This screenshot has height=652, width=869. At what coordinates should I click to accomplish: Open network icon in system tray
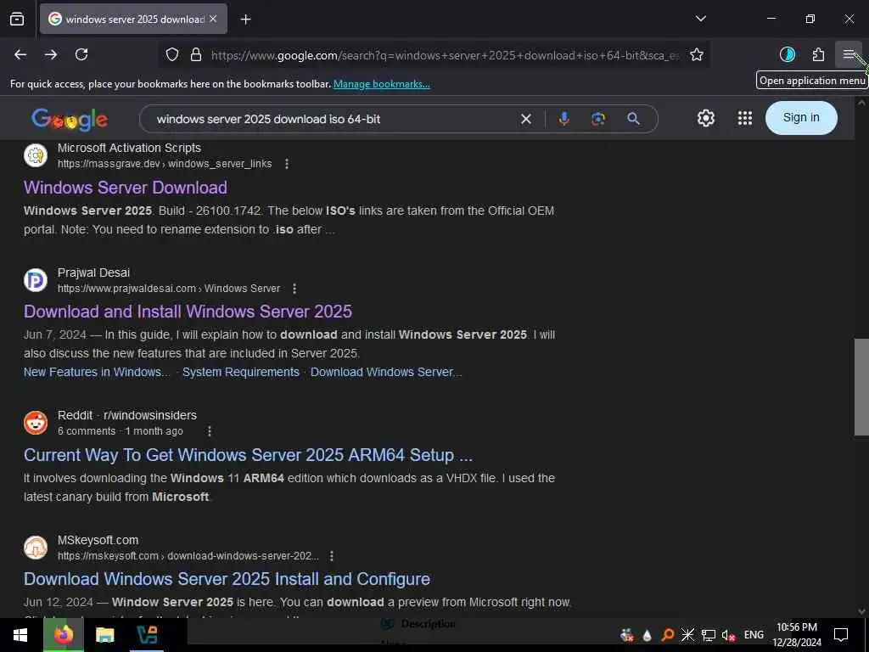tap(708, 635)
